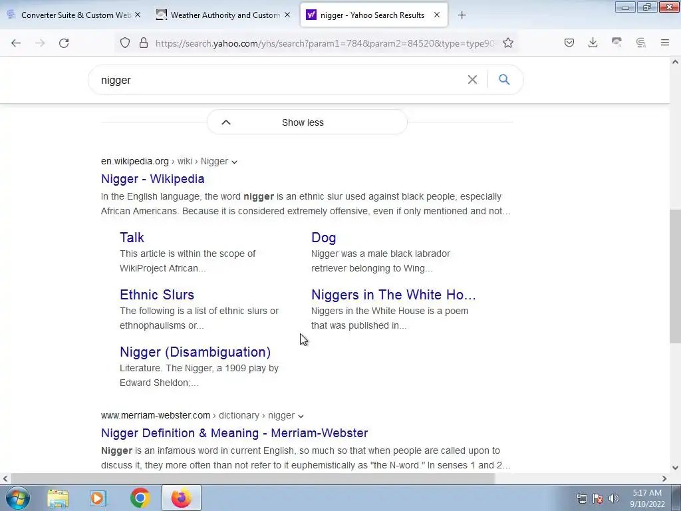Expand the chevron next to the en.wikipedia.org breadcrumb
Screen dimensions: 681x511
(x=235, y=162)
